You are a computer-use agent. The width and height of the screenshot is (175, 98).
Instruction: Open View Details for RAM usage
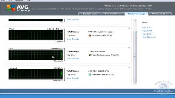pyautogui.click(x=73, y=39)
